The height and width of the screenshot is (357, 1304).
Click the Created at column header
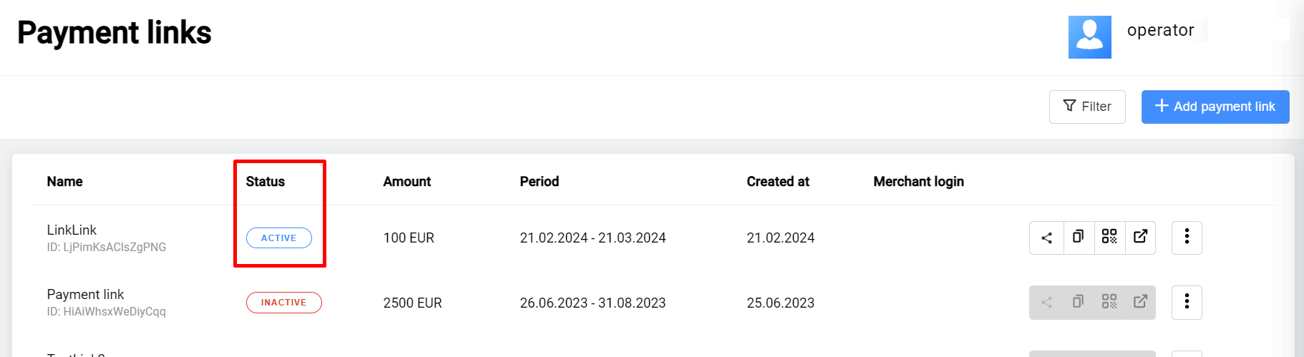point(777,182)
